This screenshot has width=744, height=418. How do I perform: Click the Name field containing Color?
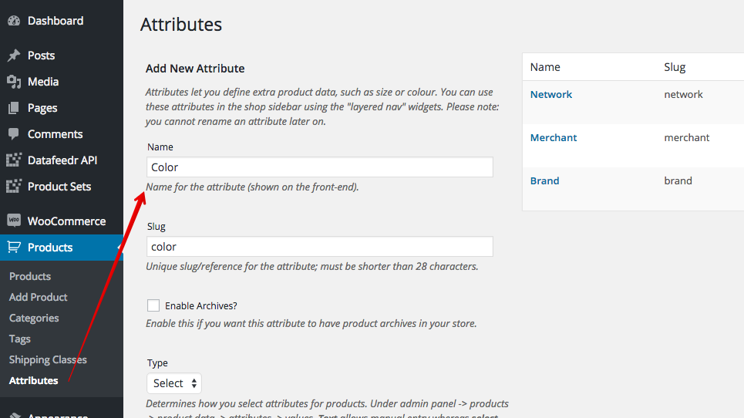pos(320,167)
